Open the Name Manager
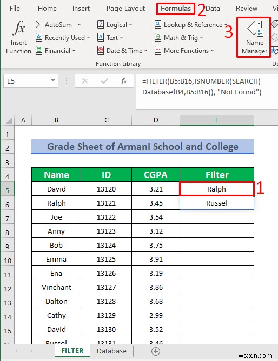 (x=254, y=37)
